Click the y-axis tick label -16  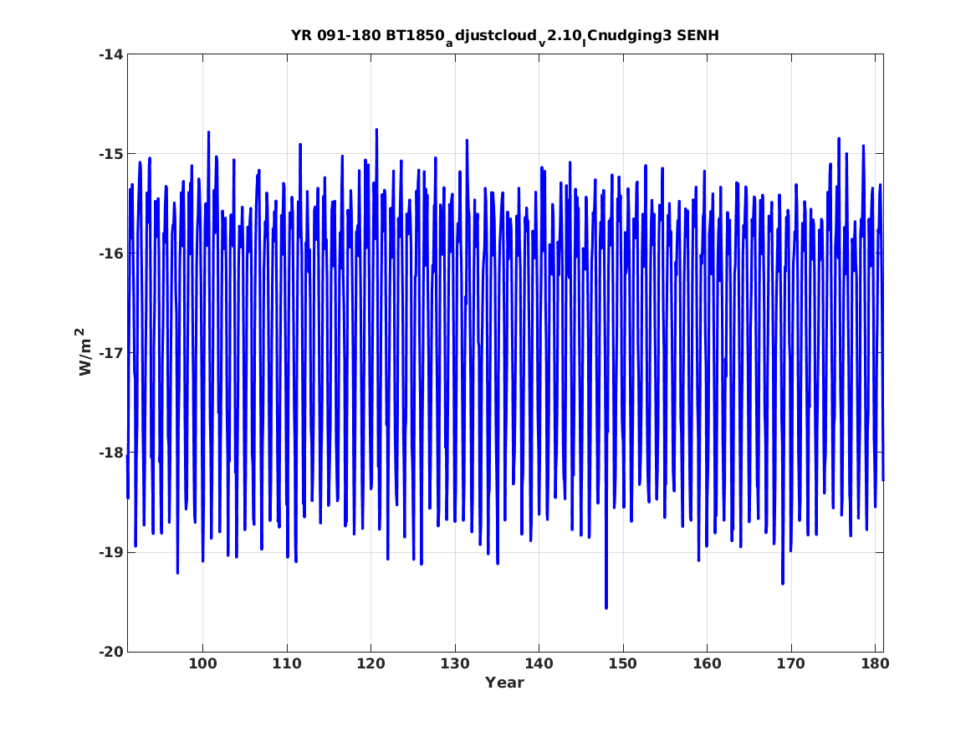110,253
